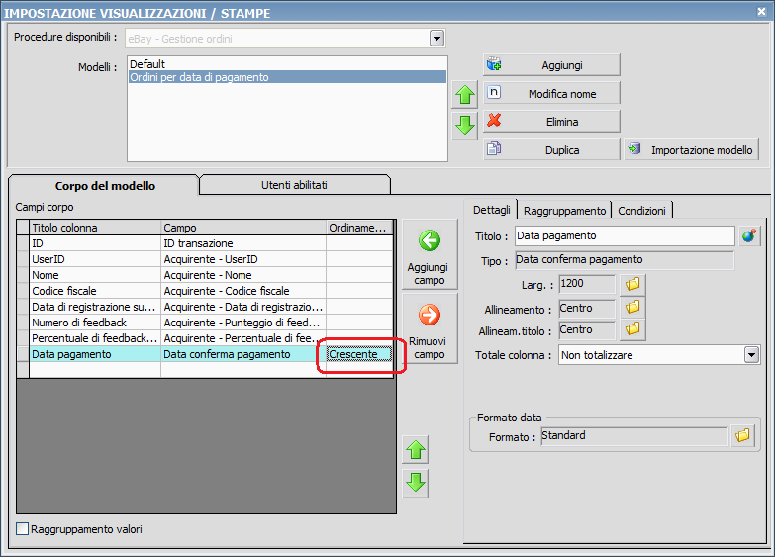Select the Default model
Screen dimensions: 775x557
(x=287, y=64)
